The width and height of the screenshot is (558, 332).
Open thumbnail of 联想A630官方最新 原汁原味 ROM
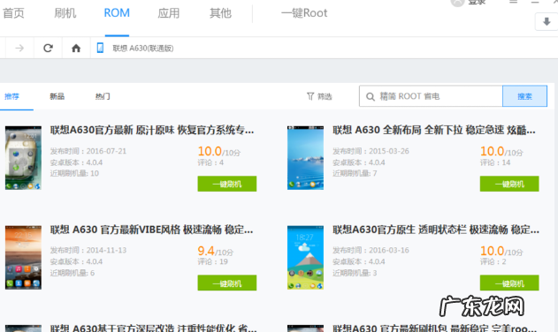[23, 157]
